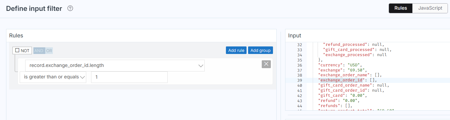Click the "refund_processed" line in the JSON
Image resolution: width=450 pixels, height=120 pixels.
pos(352,44)
